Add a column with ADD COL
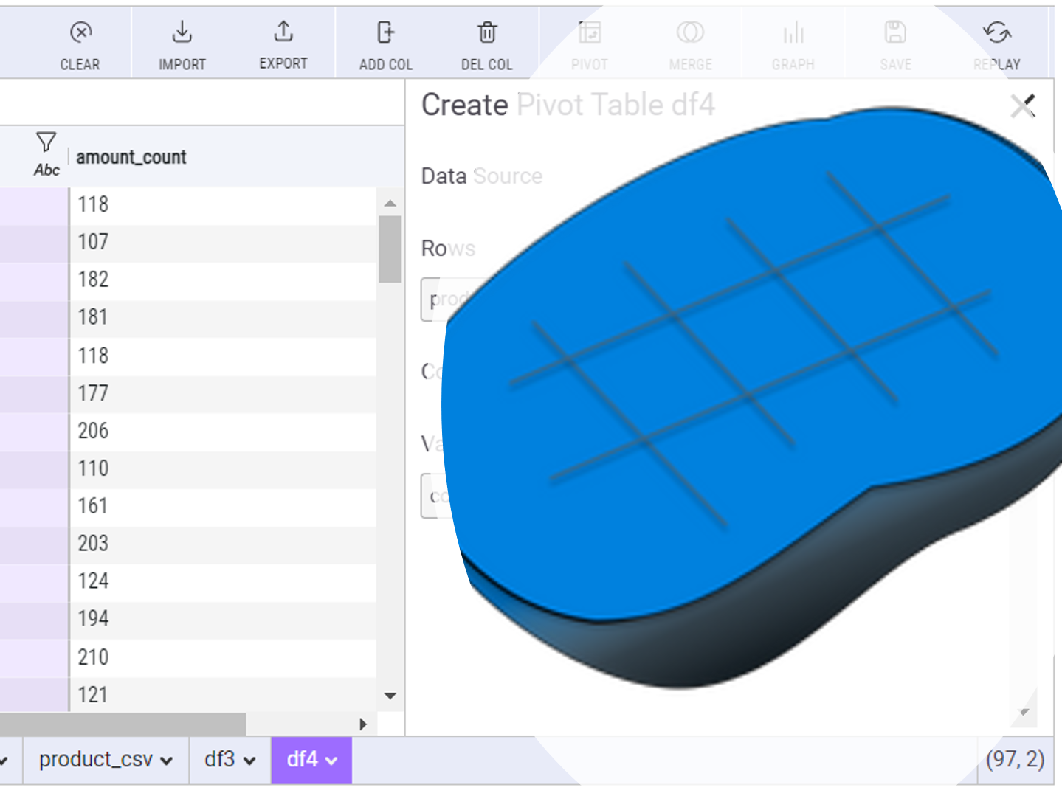Screen dimensions: 1062x796 pyautogui.click(x=385, y=33)
